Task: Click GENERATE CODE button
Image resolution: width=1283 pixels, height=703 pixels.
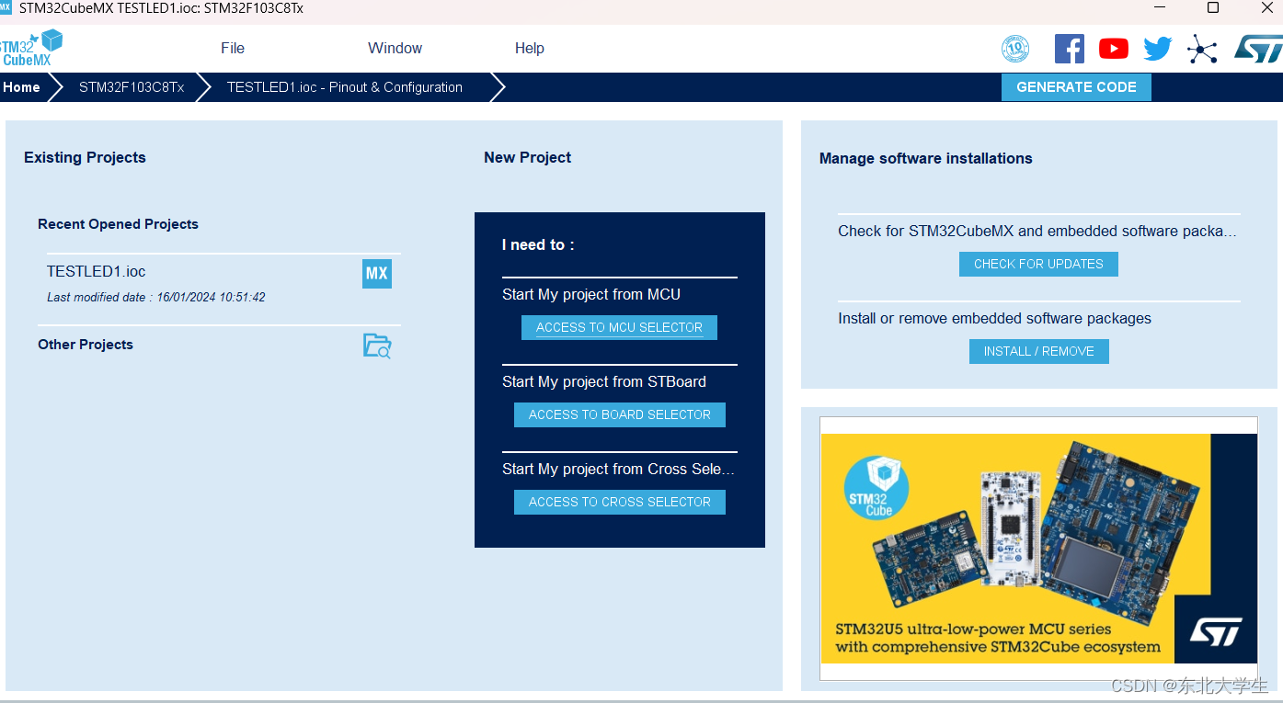Action: click(1076, 87)
